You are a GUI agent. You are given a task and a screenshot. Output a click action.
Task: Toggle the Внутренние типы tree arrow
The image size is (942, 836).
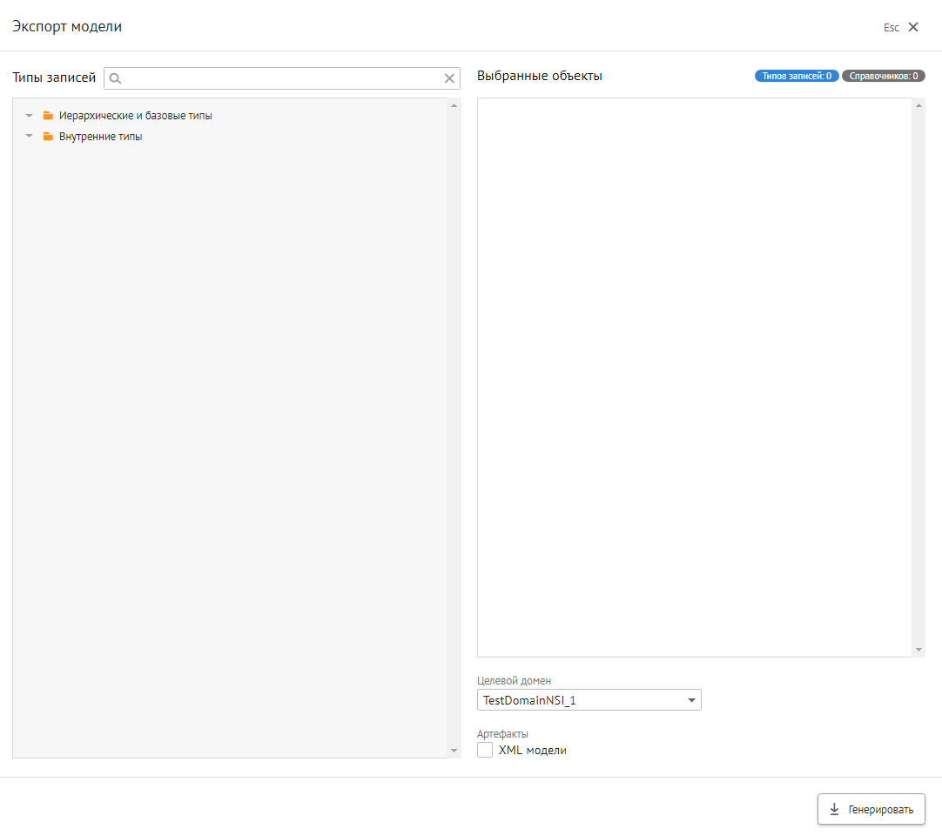click(x=29, y=137)
